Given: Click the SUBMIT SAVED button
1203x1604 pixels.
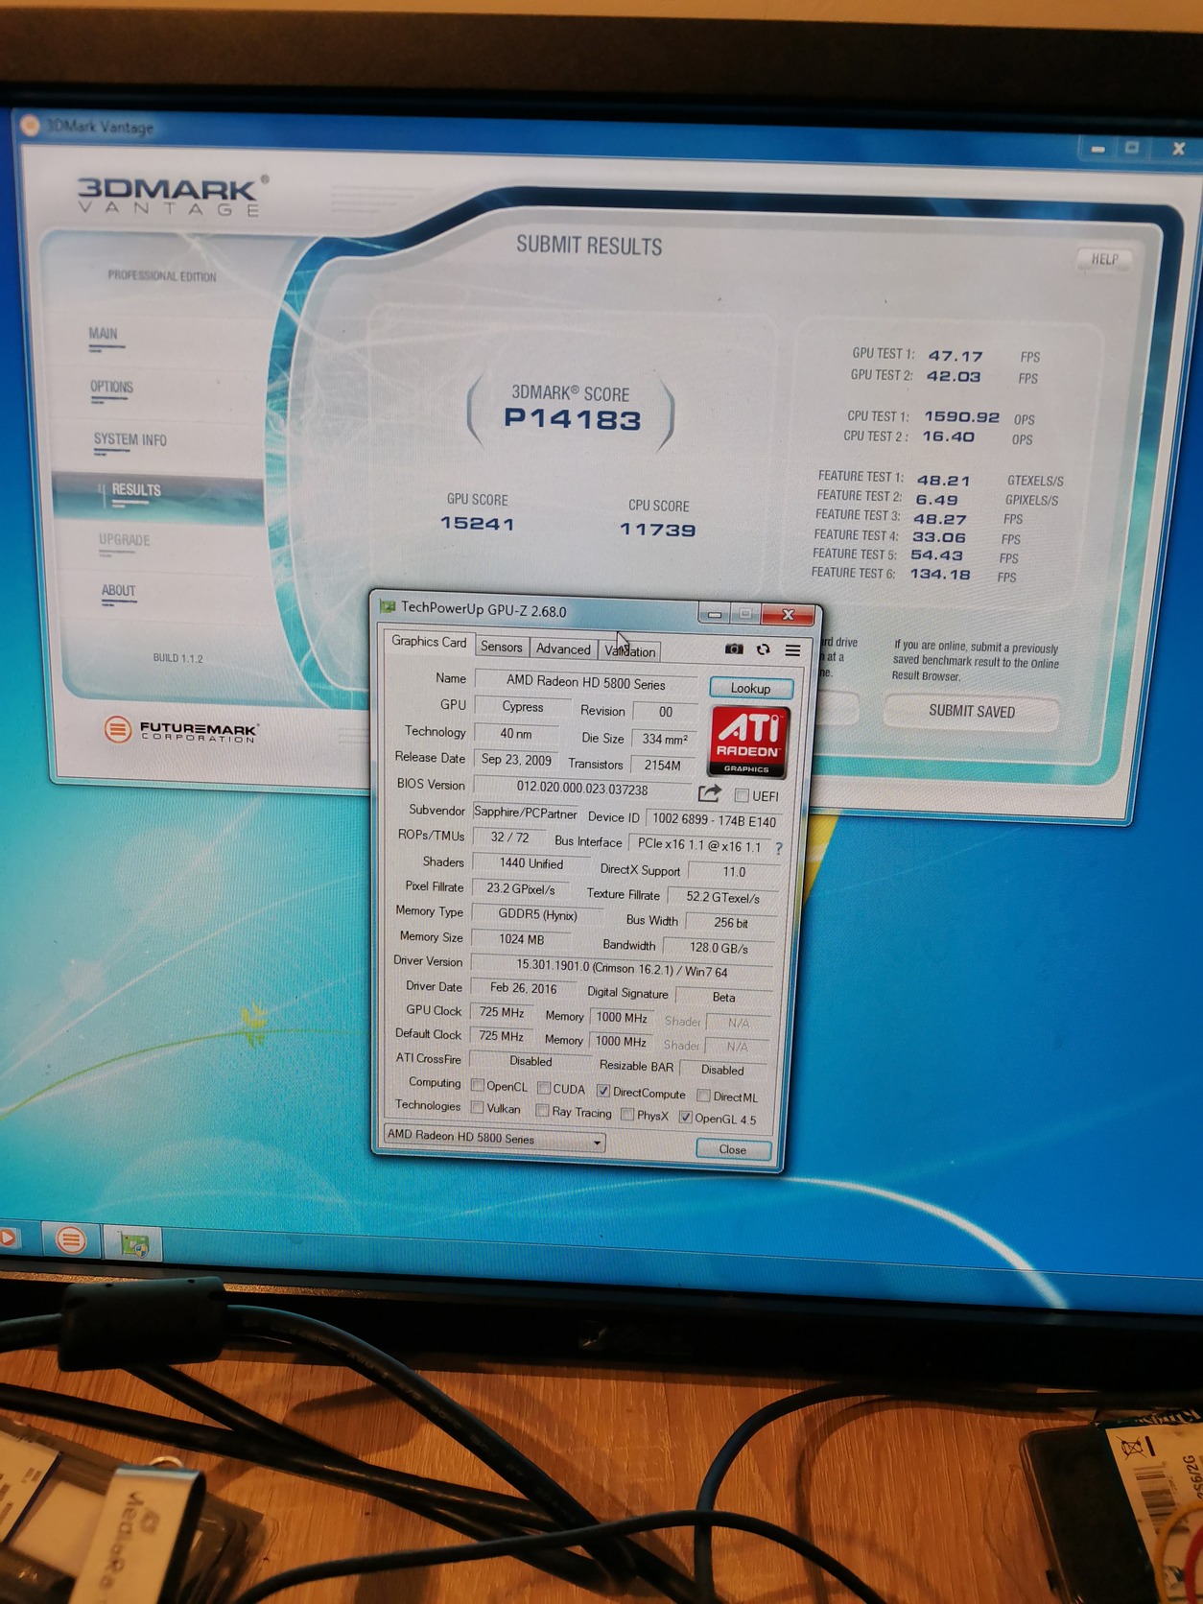Looking at the screenshot, I should click(x=971, y=712).
